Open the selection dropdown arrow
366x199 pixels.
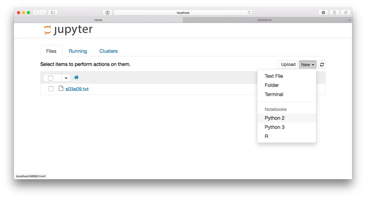pos(66,78)
